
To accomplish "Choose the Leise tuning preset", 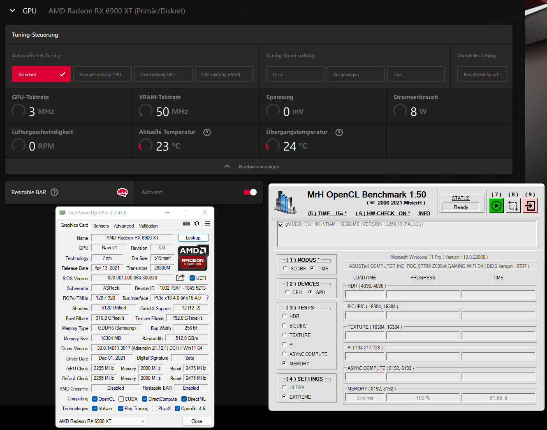I will click(295, 74).
